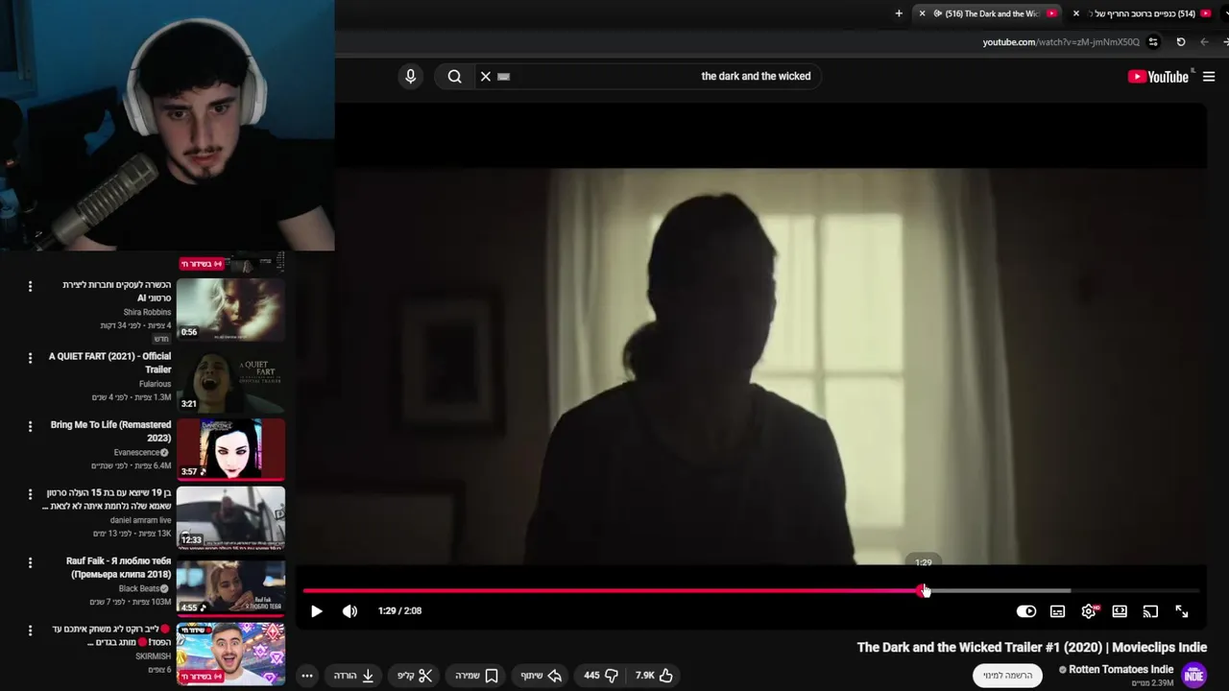This screenshot has width=1229, height=691.
Task: Mute the video volume speaker icon
Action: pos(349,611)
